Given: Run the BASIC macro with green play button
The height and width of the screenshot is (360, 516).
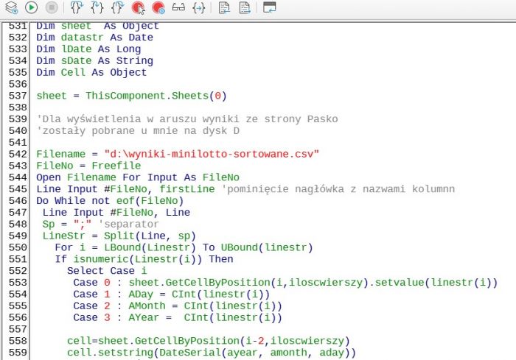Looking at the screenshot, I should (31, 7).
